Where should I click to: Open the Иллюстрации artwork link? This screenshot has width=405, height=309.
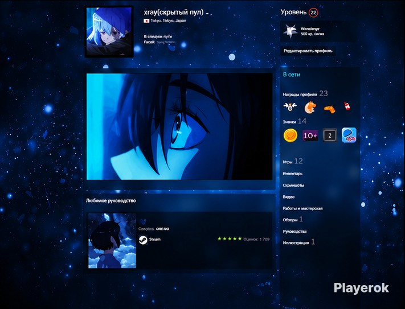(x=298, y=242)
